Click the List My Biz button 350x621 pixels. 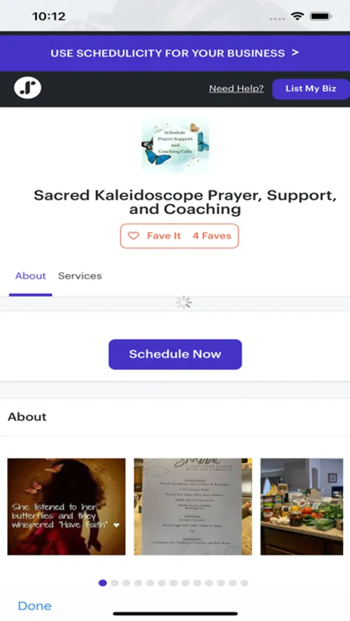311,89
